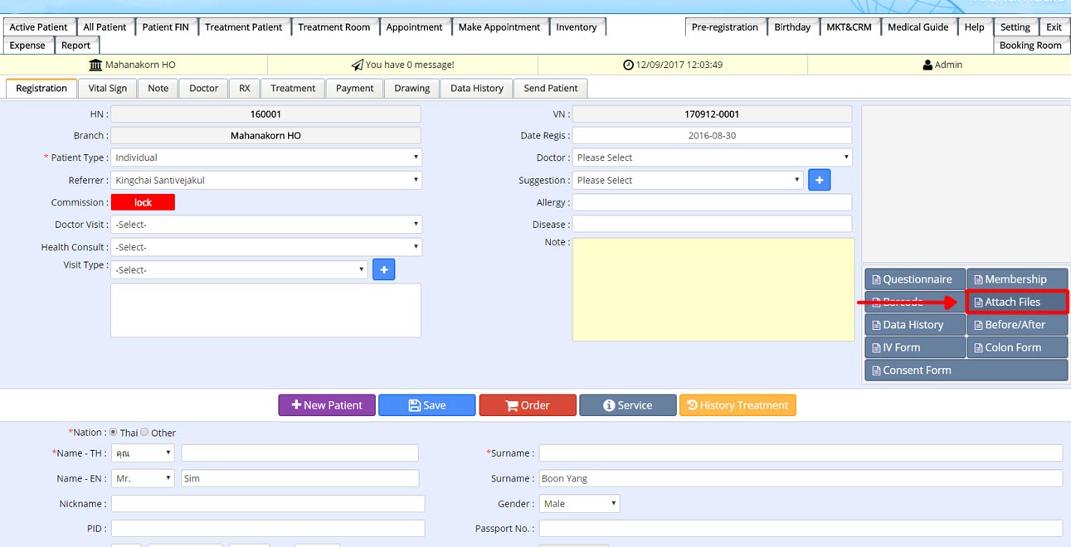
Task: Open the Doctor Please Select dropdown
Action: tap(712, 157)
